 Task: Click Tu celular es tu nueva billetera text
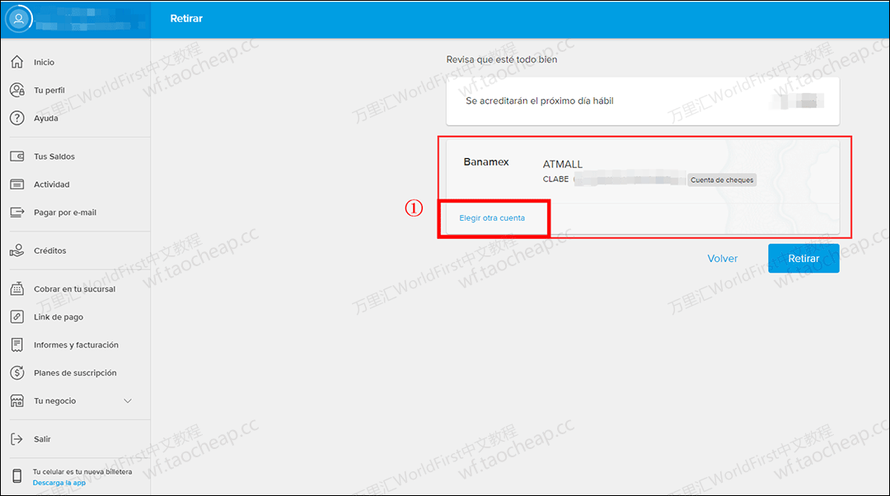[82, 471]
